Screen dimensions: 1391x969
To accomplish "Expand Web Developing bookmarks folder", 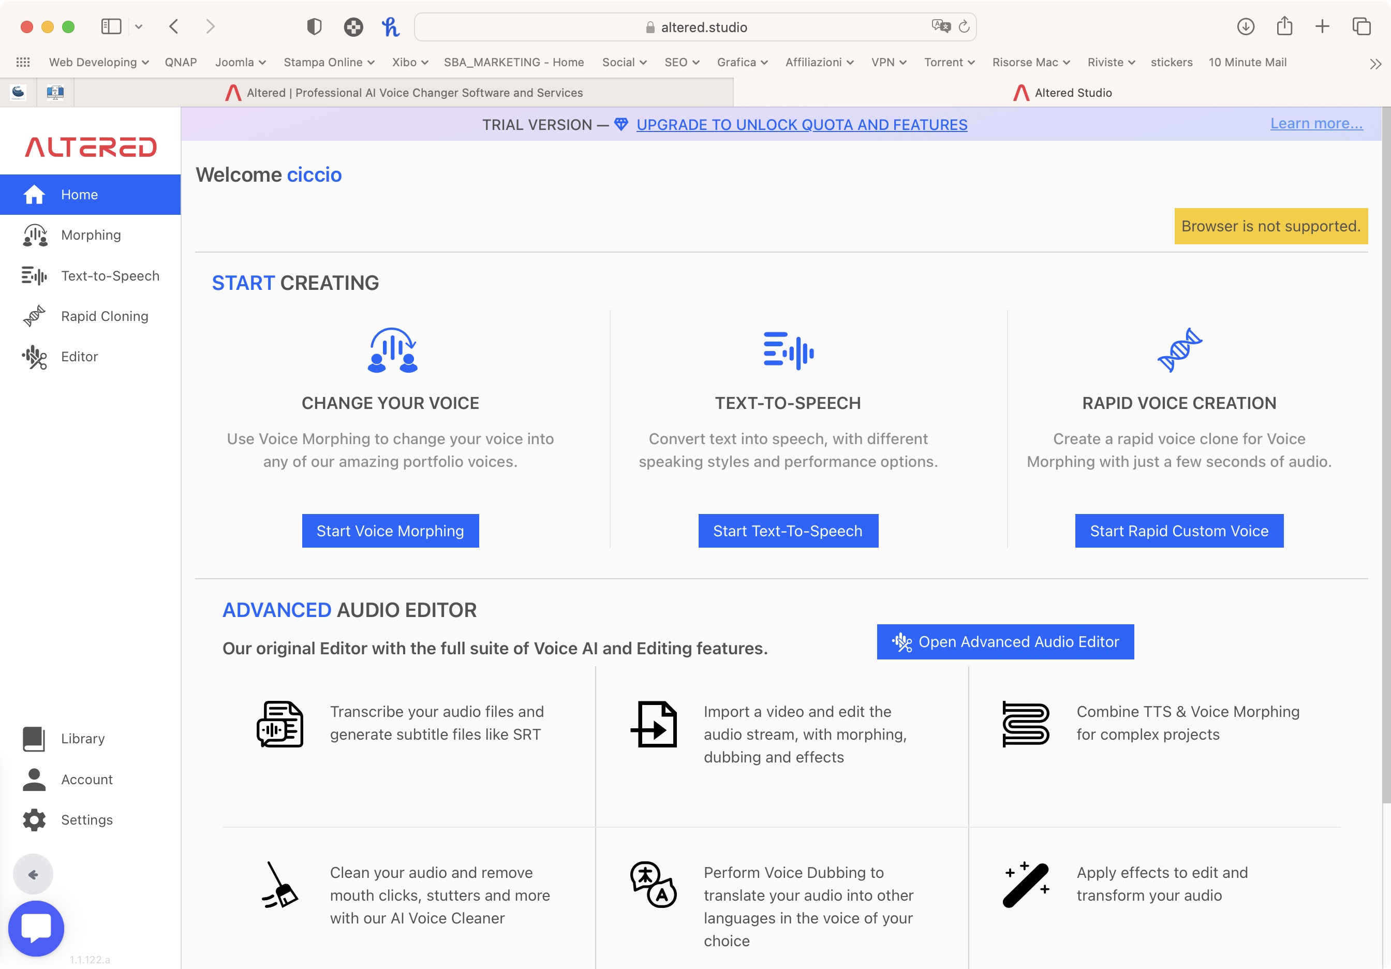I will click(99, 63).
